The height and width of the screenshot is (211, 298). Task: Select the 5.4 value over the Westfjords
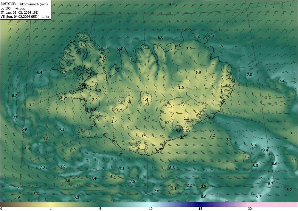pyautogui.click(x=73, y=41)
